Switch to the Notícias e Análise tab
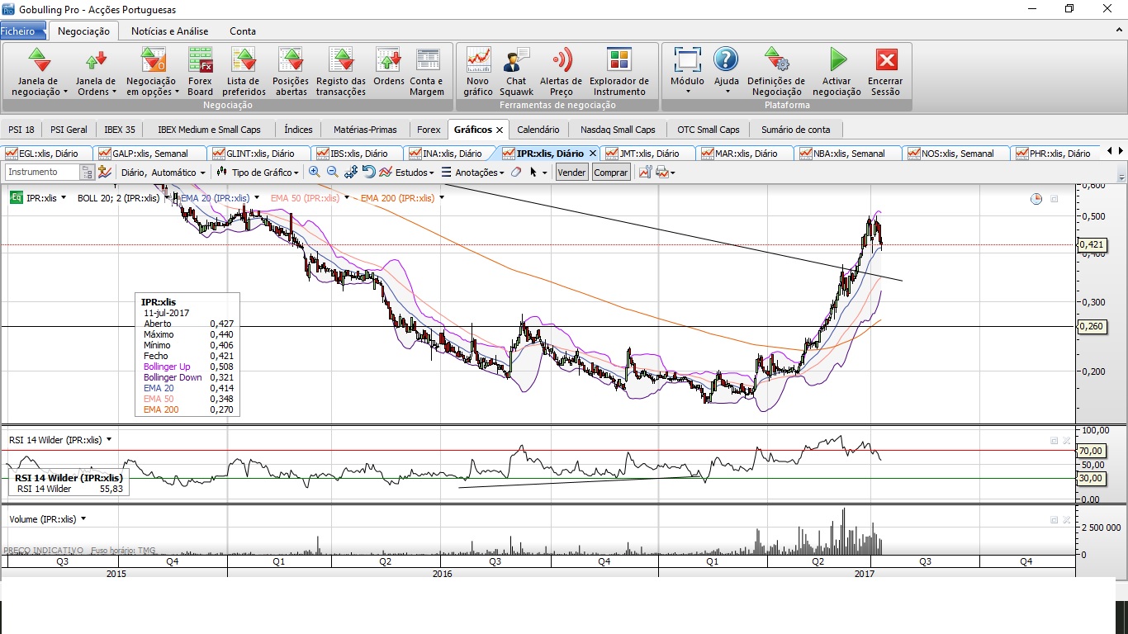The image size is (1128, 634). coord(169,31)
